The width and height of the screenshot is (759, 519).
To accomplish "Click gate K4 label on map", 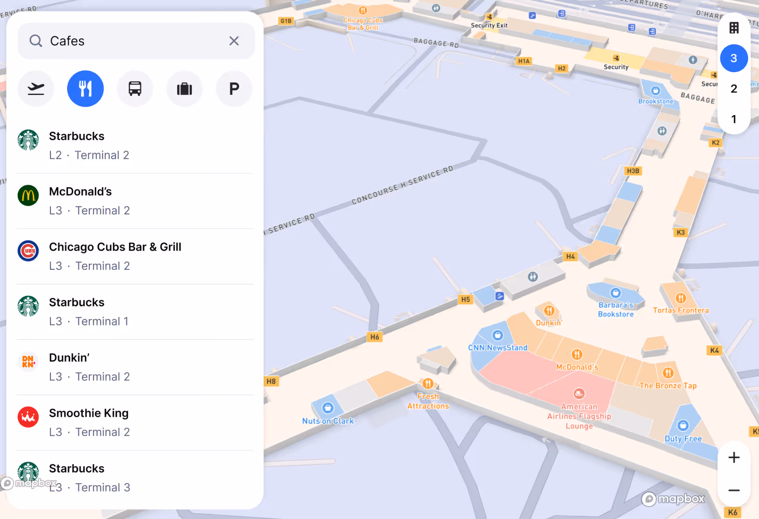I will [x=715, y=350].
